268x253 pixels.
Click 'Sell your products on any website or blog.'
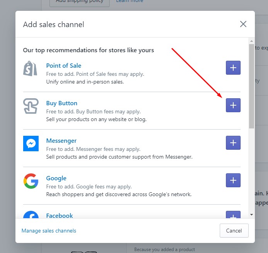tap(97, 119)
